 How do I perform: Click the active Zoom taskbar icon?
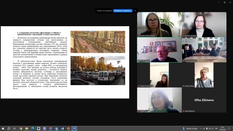[x=74, y=128]
